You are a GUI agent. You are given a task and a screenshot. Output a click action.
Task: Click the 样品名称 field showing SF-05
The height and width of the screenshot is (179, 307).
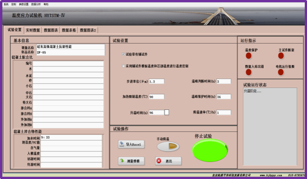(71, 52)
